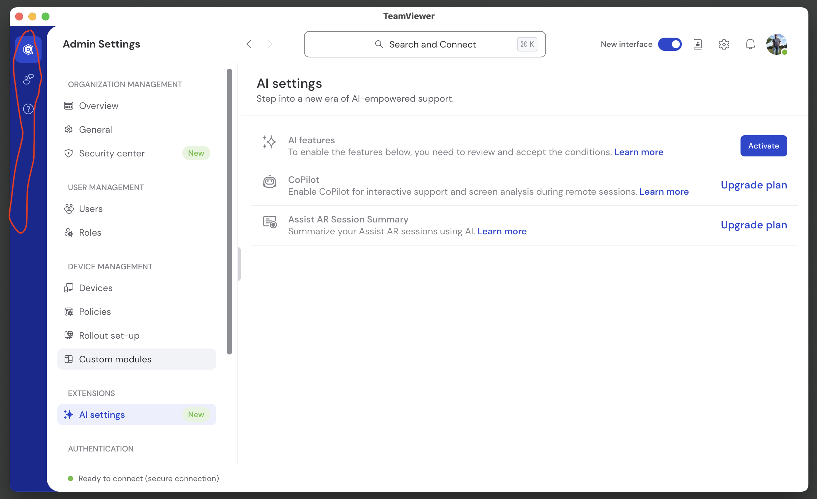Click the sidebar vertical scrollbar

click(x=229, y=212)
